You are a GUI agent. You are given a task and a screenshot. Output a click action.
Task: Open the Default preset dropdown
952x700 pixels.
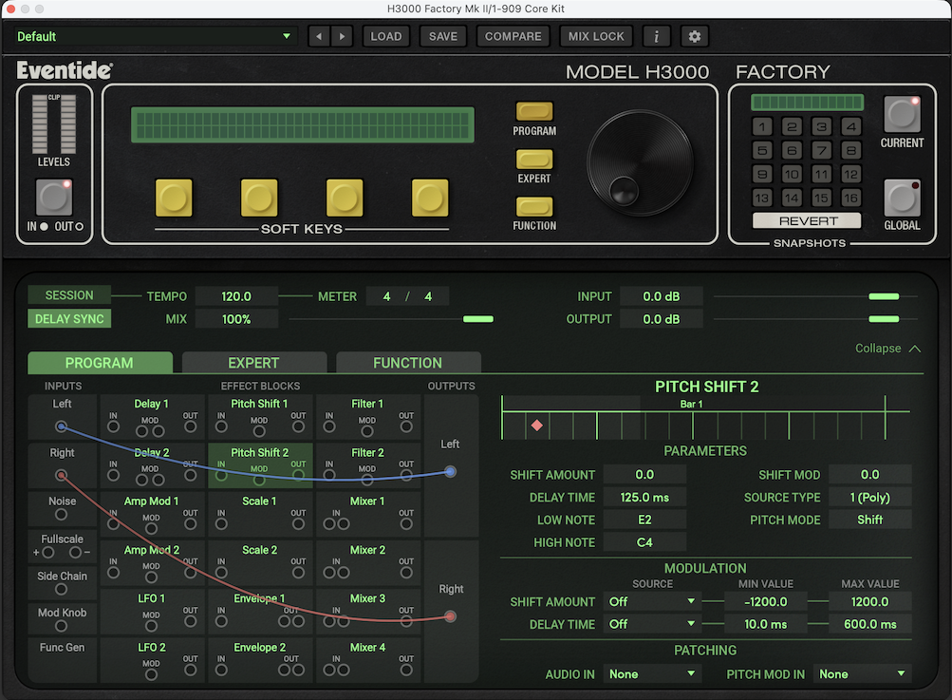coord(154,36)
